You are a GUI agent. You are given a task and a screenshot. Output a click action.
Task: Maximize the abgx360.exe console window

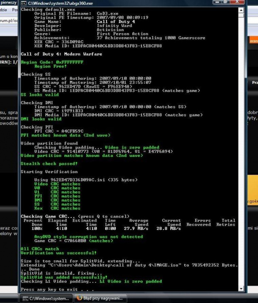tap(225, 2)
